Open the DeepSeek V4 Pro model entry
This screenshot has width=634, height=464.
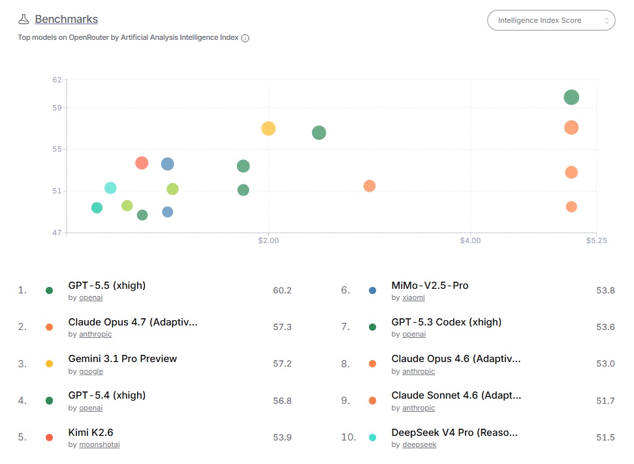click(x=454, y=433)
